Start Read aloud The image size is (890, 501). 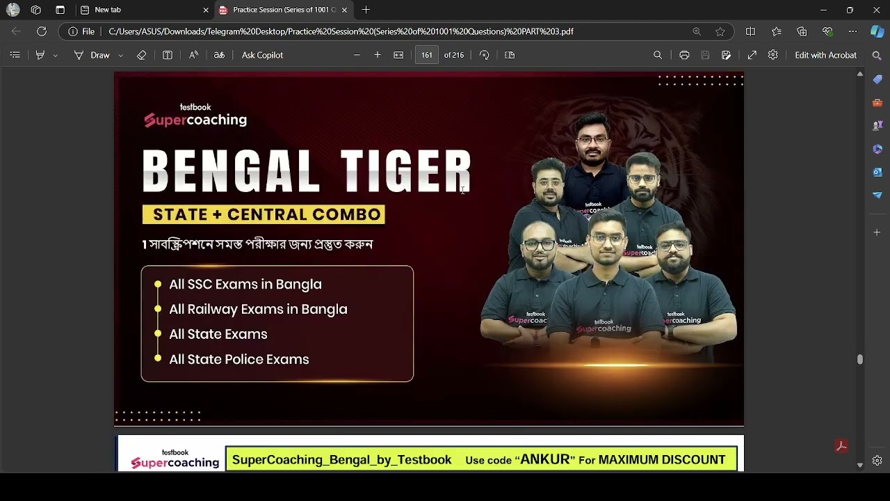[x=194, y=55]
